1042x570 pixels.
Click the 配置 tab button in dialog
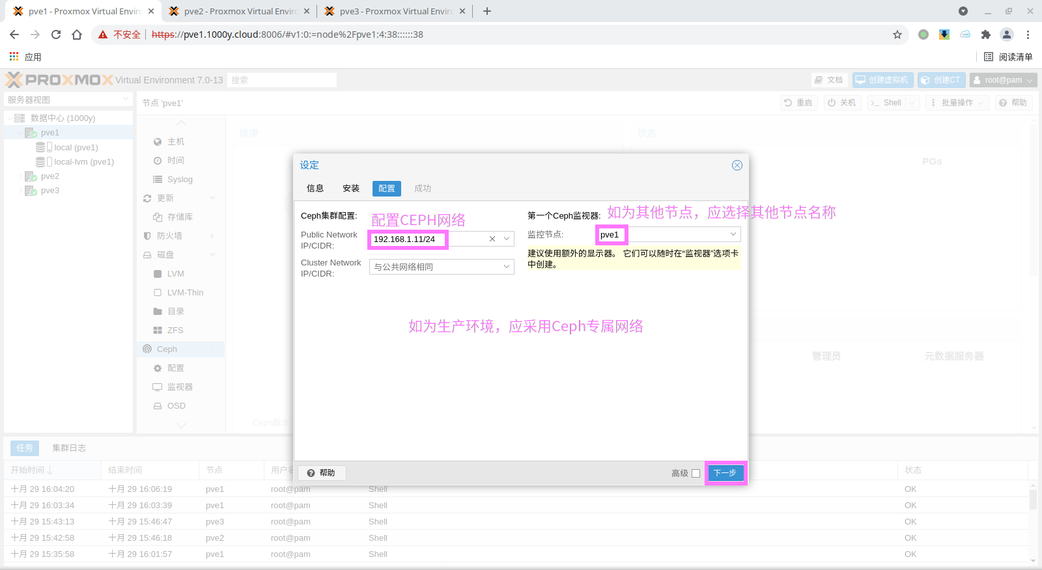click(387, 188)
